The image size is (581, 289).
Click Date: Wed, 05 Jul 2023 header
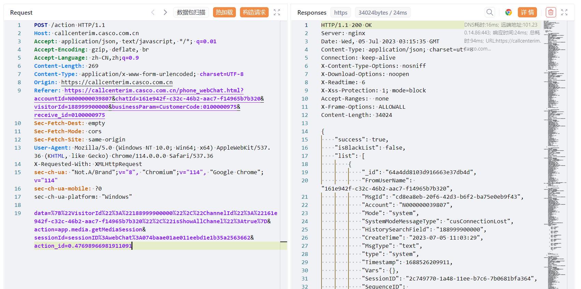pyautogui.click(x=380, y=41)
